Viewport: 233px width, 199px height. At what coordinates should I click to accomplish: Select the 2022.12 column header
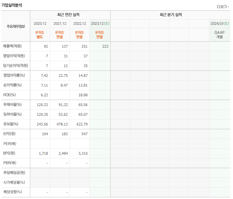pos(80,23)
